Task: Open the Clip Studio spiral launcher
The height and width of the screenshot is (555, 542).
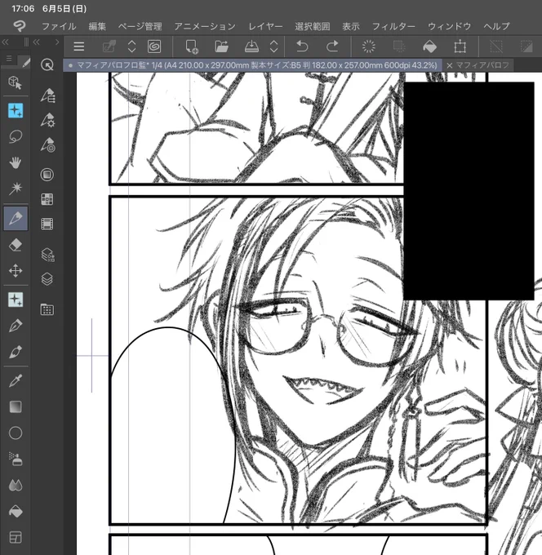Action: tap(154, 47)
